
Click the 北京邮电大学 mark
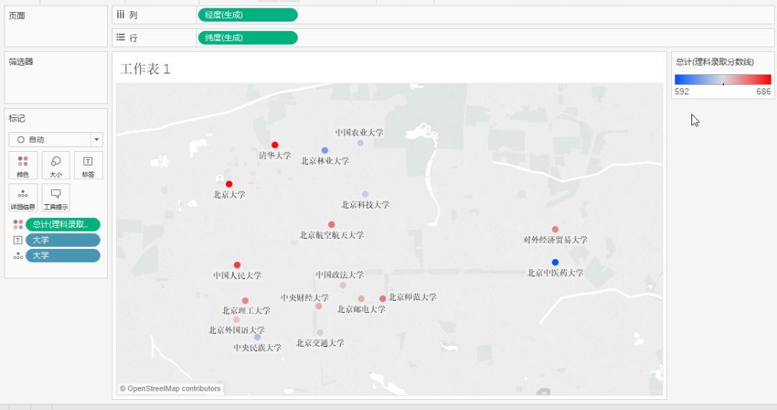(x=361, y=299)
